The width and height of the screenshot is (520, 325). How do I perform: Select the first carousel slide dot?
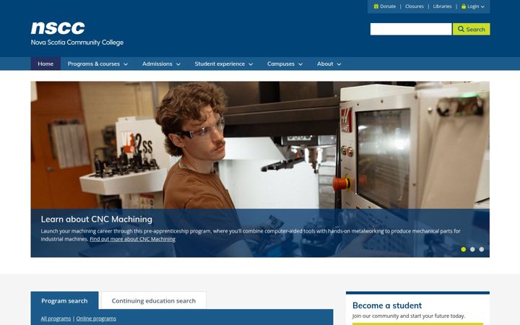[463, 249]
